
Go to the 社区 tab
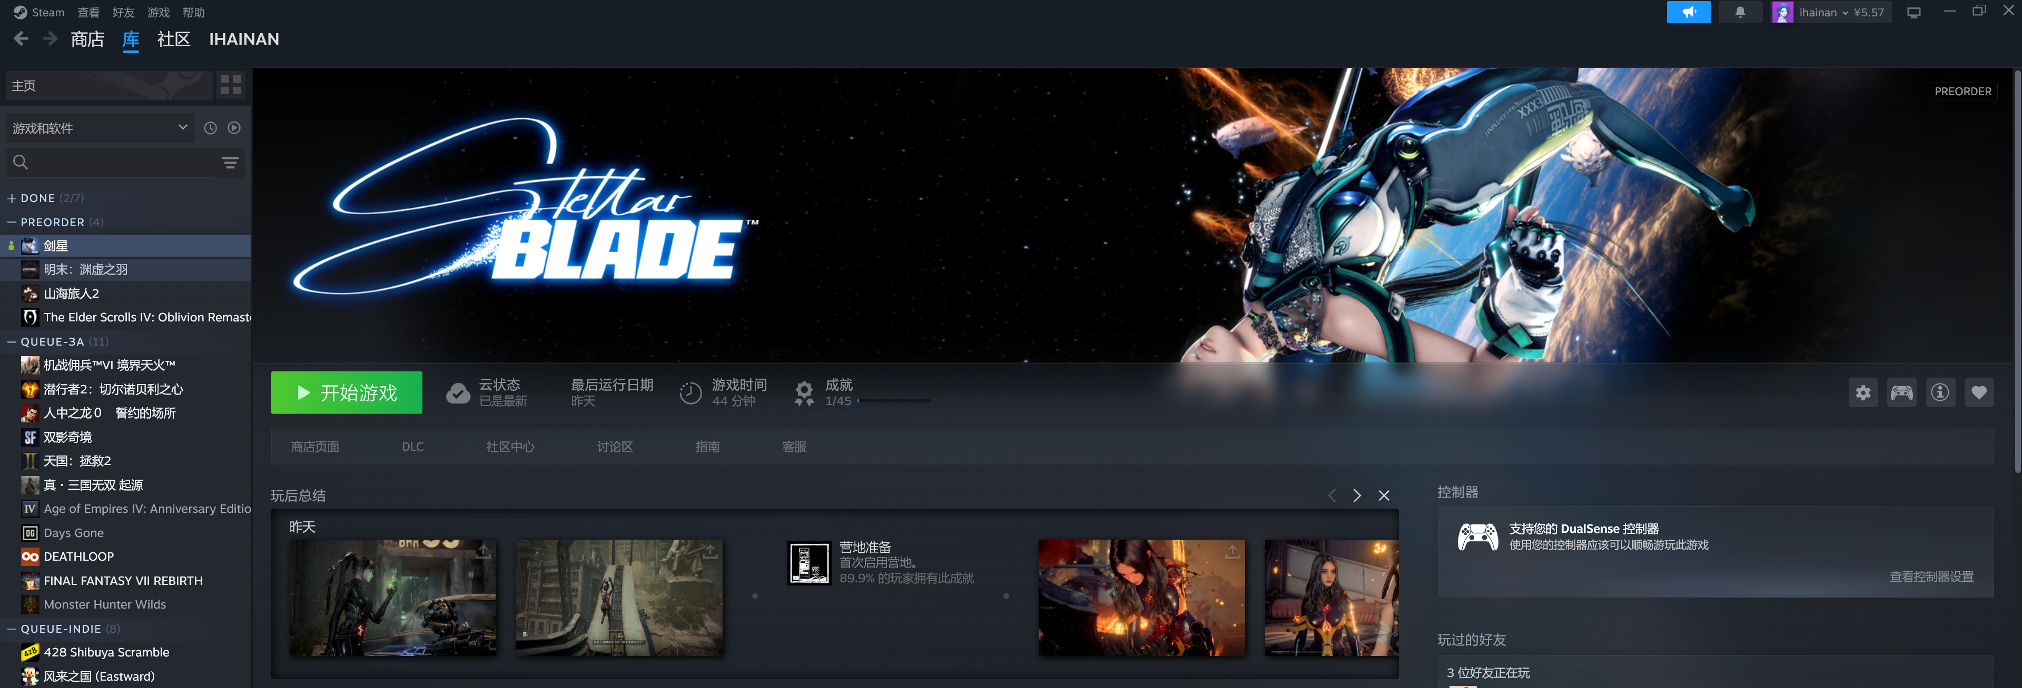(x=173, y=39)
